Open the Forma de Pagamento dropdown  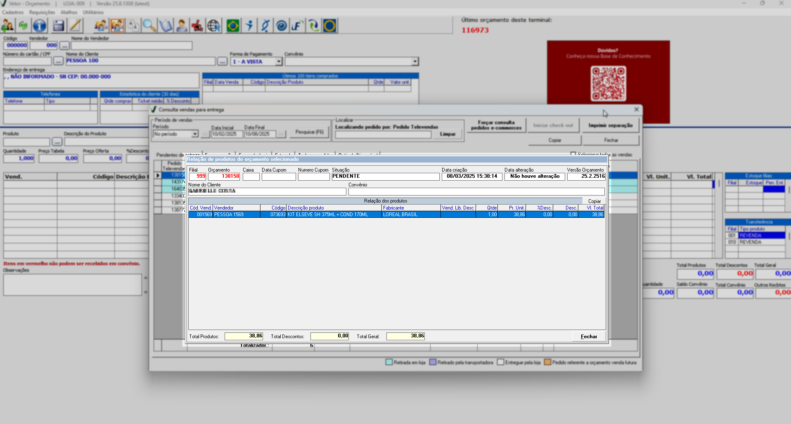point(279,61)
